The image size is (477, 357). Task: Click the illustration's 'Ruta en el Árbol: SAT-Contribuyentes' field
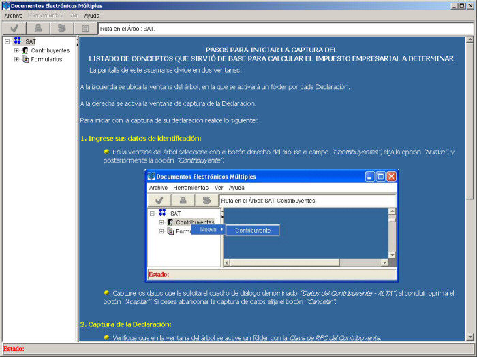pos(307,201)
